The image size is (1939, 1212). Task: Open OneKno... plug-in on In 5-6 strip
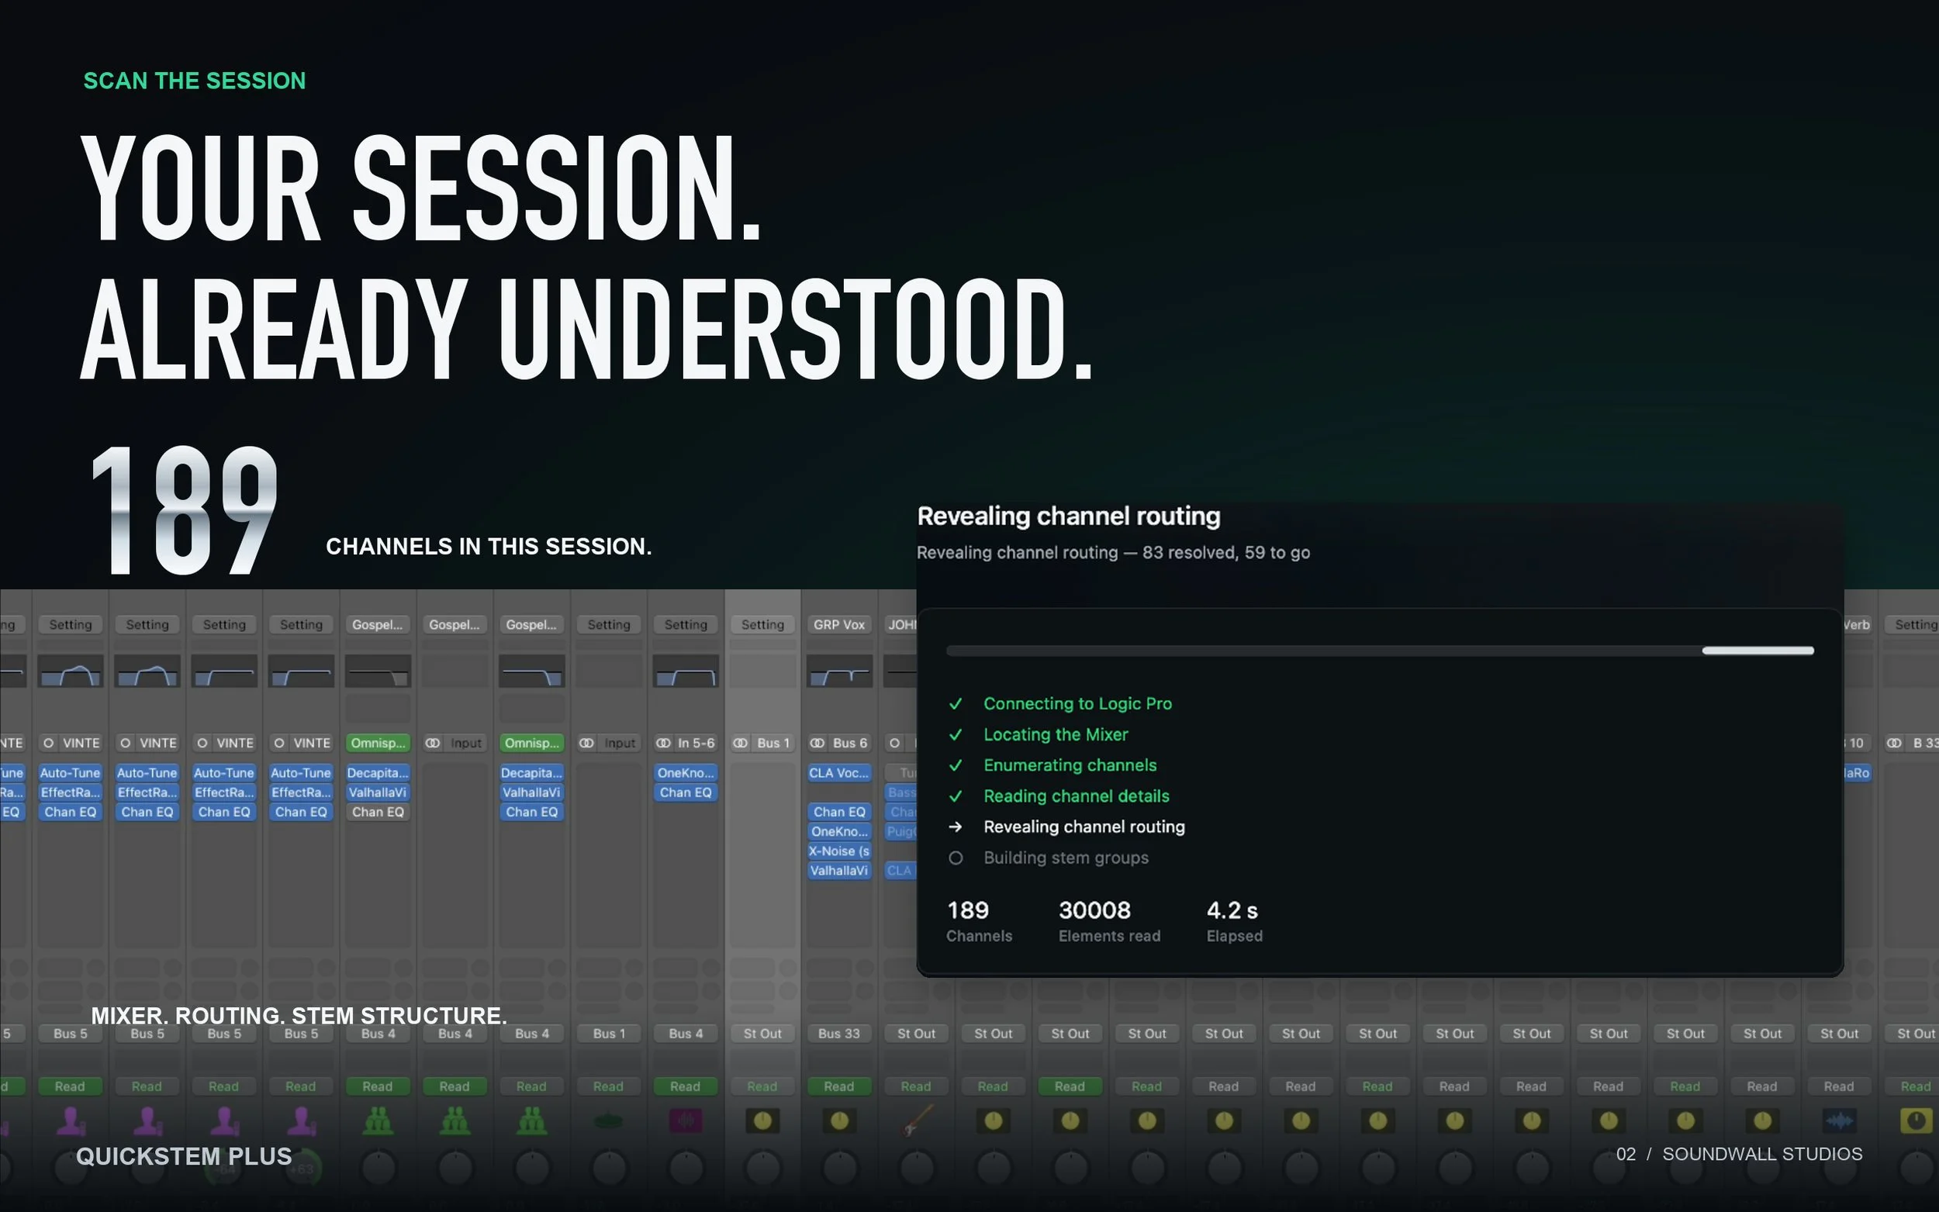[686, 773]
